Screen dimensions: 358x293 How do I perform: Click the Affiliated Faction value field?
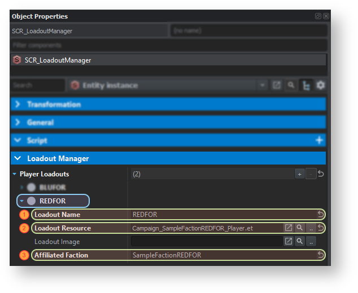(x=224, y=255)
